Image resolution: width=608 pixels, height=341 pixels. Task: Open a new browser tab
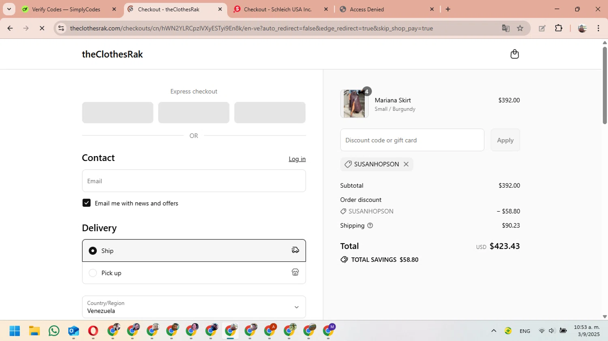pyautogui.click(x=448, y=9)
